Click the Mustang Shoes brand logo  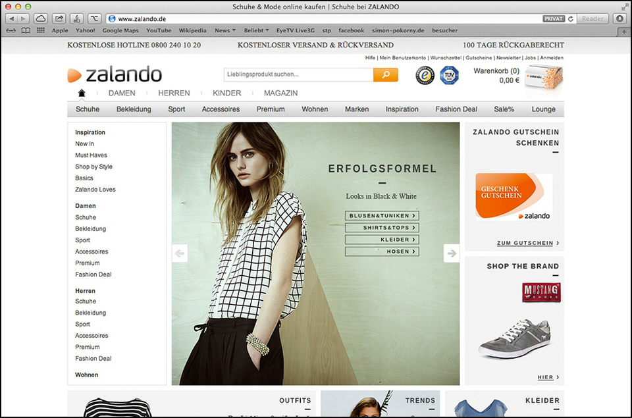541,292
